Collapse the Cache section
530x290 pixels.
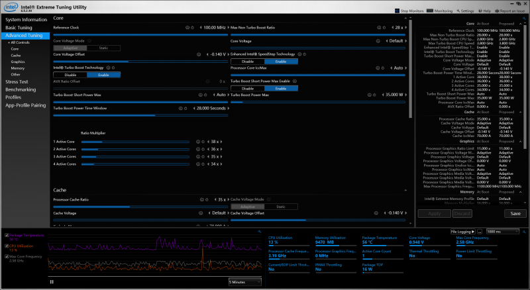[x=405, y=190]
